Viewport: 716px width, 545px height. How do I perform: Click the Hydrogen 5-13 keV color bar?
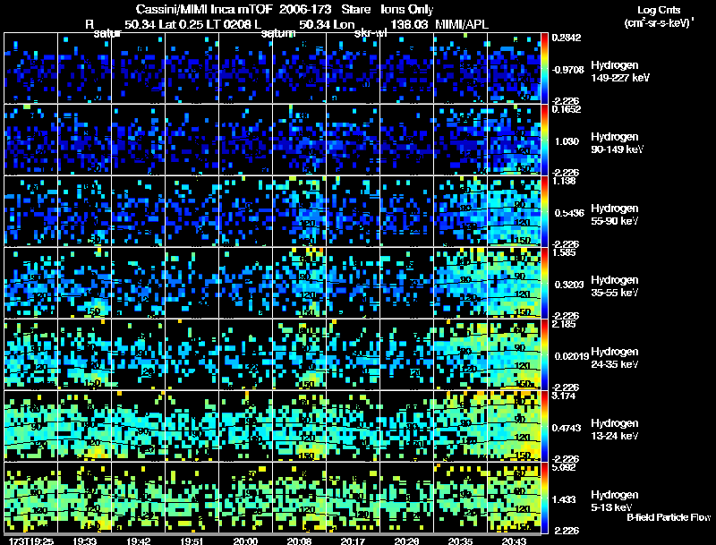tap(544, 498)
